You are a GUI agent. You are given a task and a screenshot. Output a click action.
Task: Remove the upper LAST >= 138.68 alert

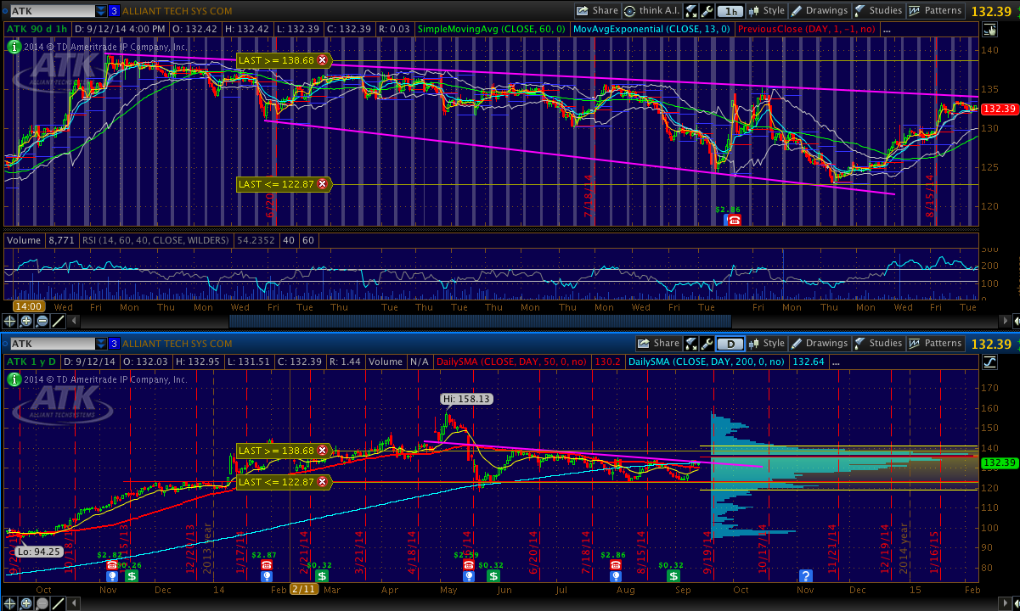tap(323, 61)
